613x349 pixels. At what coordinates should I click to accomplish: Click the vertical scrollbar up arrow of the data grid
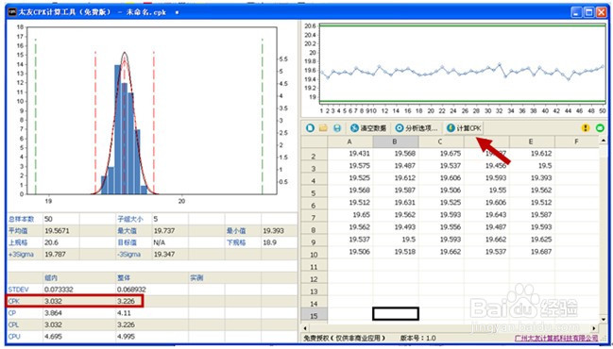point(604,141)
